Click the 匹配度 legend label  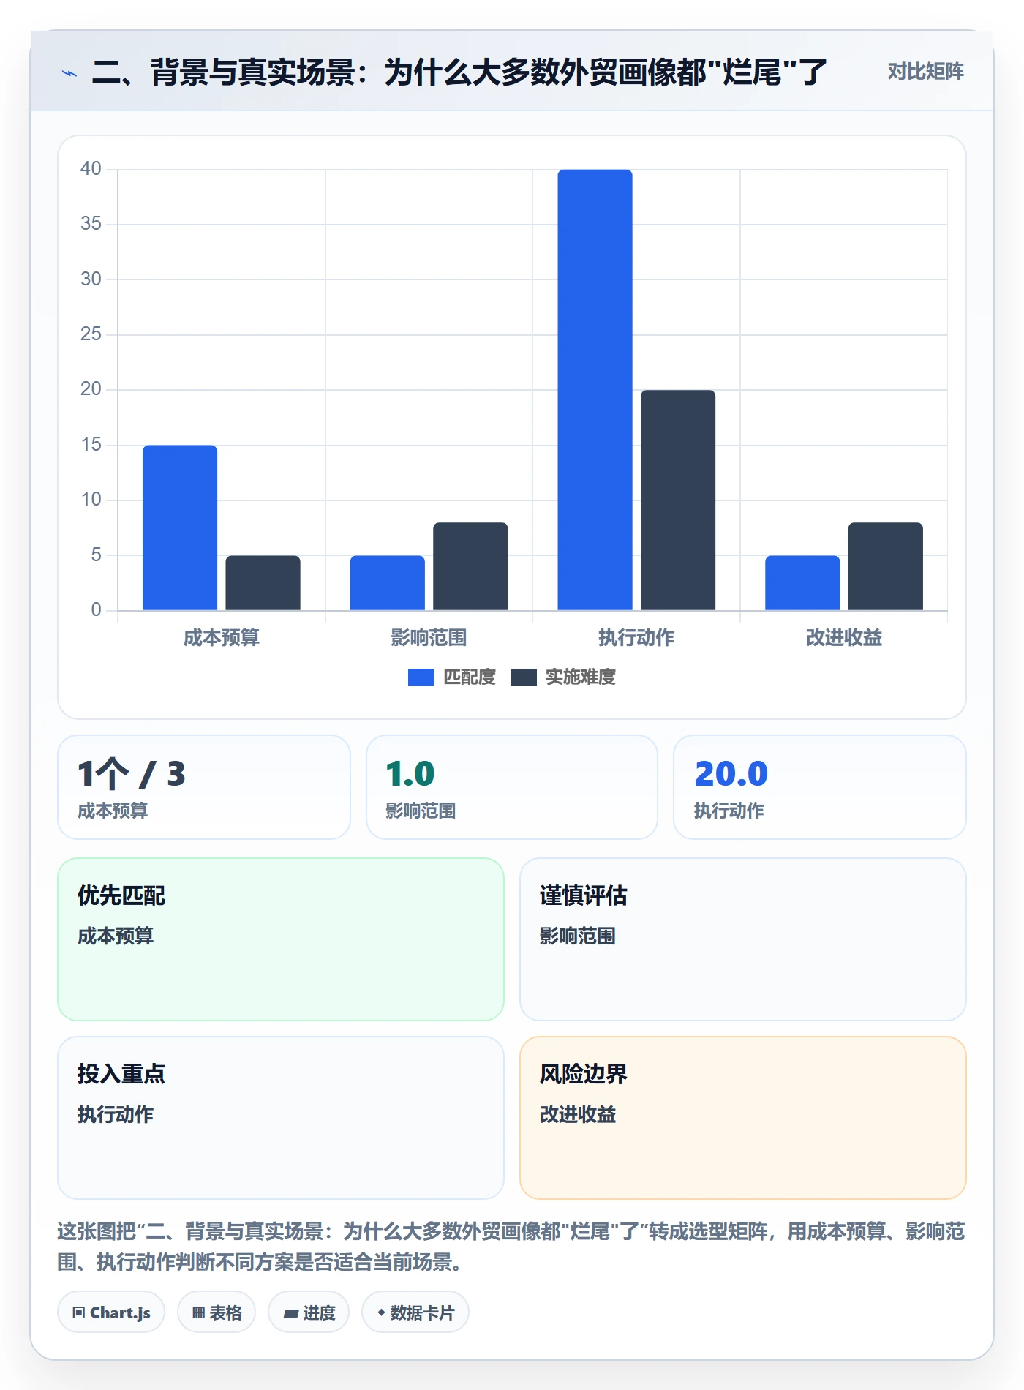[470, 677]
